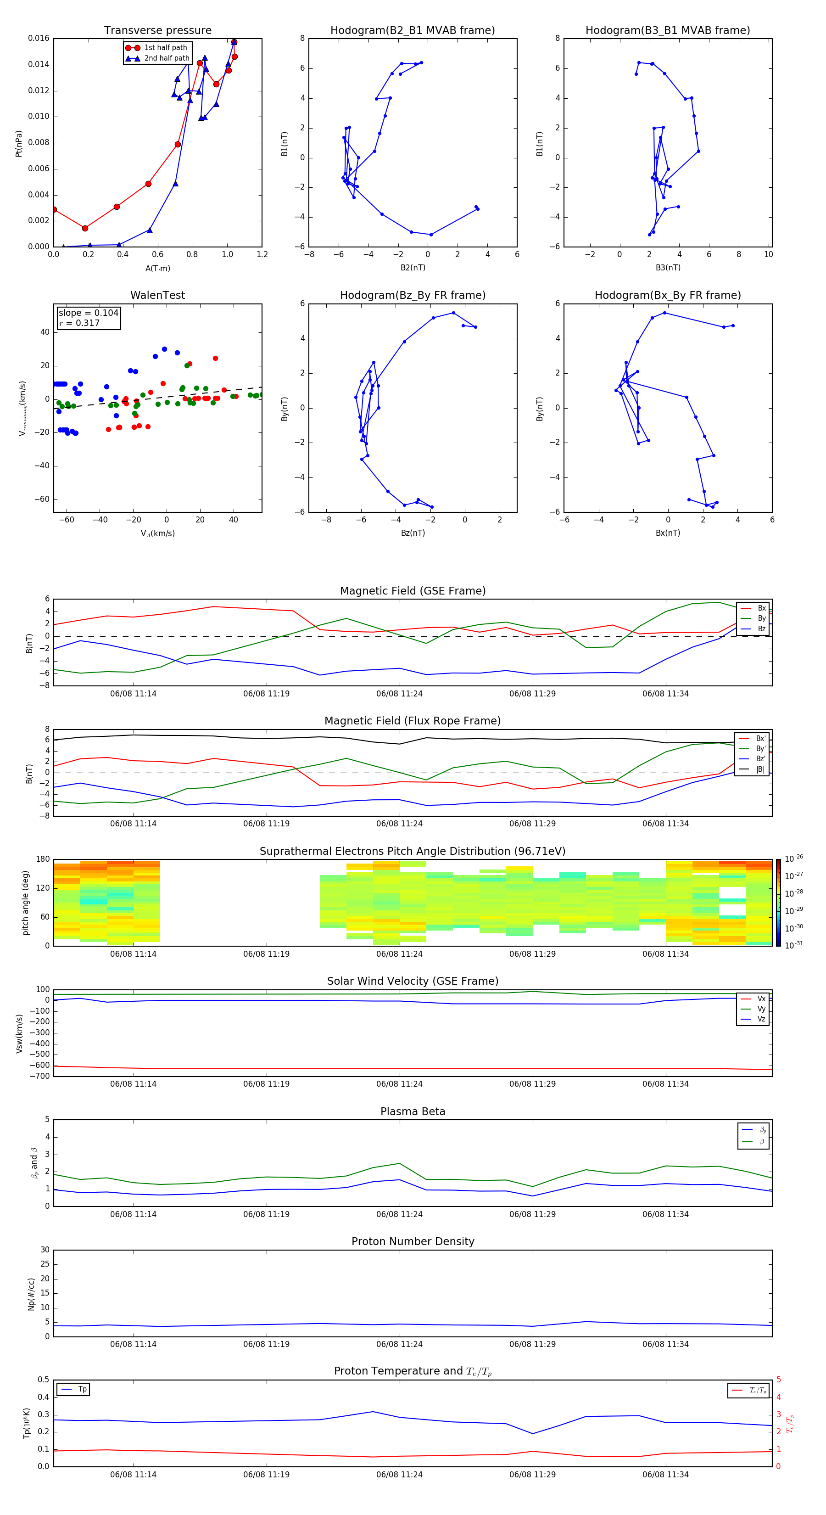This screenshot has height=1515, width=826.
Task: Click the 'Magnetic Field (GSE Frame)' title
Action: [x=413, y=591]
